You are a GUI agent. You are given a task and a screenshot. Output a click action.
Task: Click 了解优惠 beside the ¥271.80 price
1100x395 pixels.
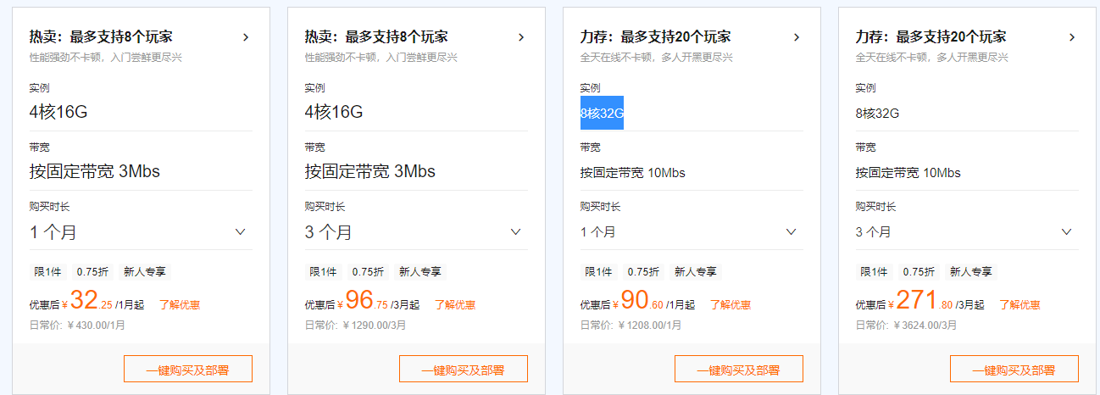[x=1019, y=305]
